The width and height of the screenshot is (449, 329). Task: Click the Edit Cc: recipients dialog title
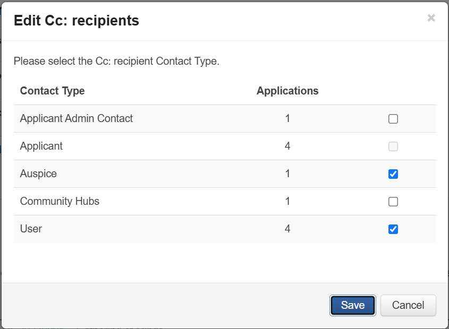[76, 21]
